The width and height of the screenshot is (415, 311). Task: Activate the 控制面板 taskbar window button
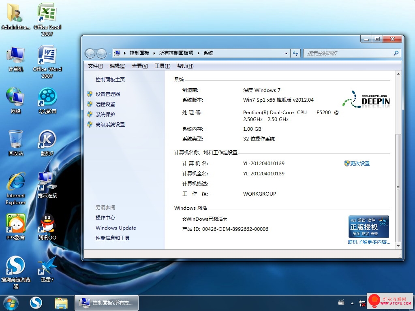click(x=107, y=303)
